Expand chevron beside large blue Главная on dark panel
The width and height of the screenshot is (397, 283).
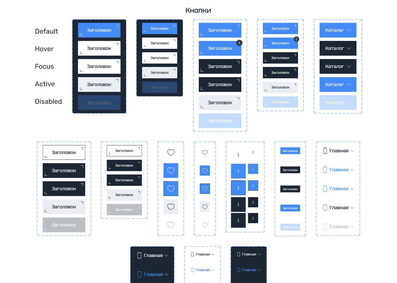coord(166,275)
